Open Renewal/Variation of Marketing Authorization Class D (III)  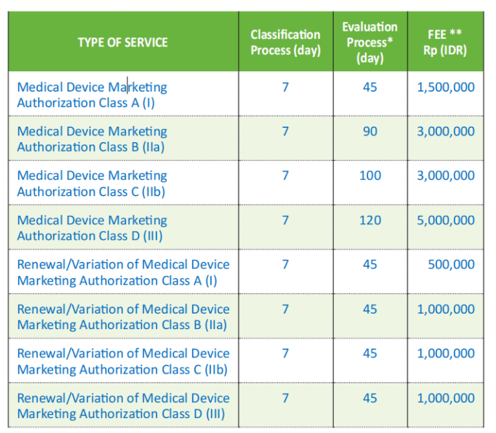[x=124, y=406]
